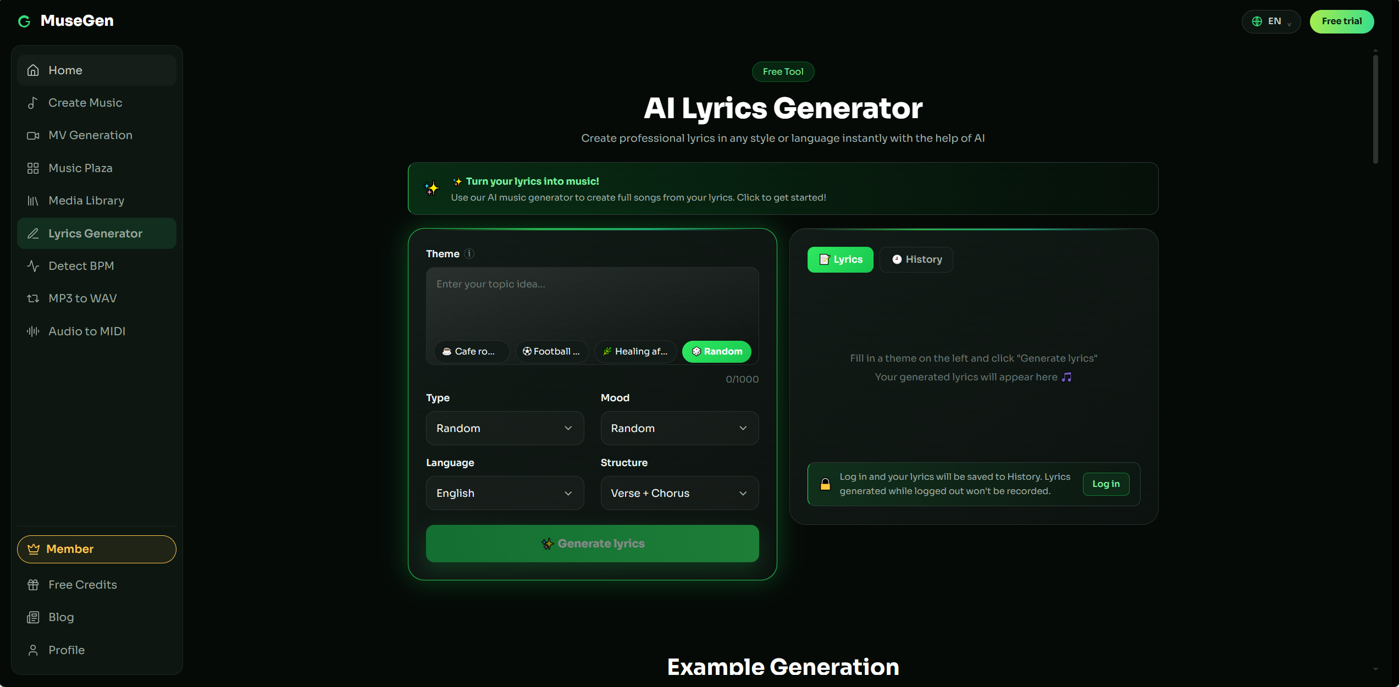Viewport: 1399px width, 687px height.
Task: Switch to the Lyrics tab
Action: tap(840, 259)
